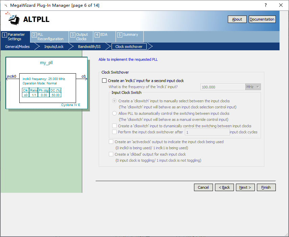The image size is (289, 237).
Task: Click the Next button
Action: coord(245,187)
